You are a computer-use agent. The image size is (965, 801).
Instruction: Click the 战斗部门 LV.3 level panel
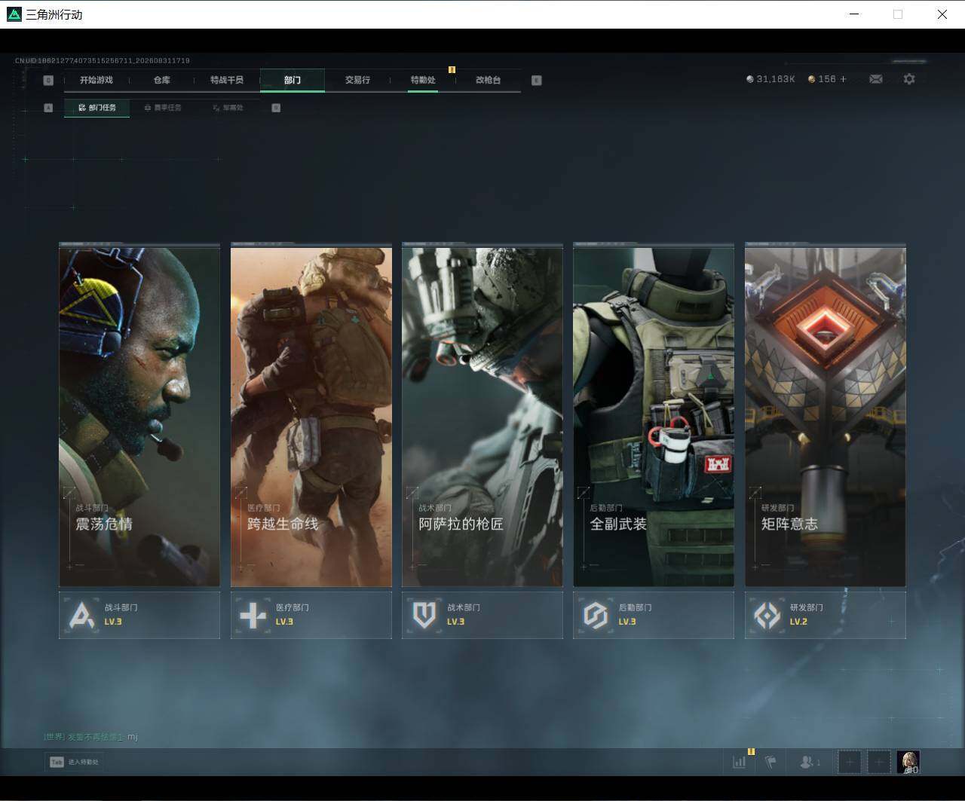click(x=139, y=615)
